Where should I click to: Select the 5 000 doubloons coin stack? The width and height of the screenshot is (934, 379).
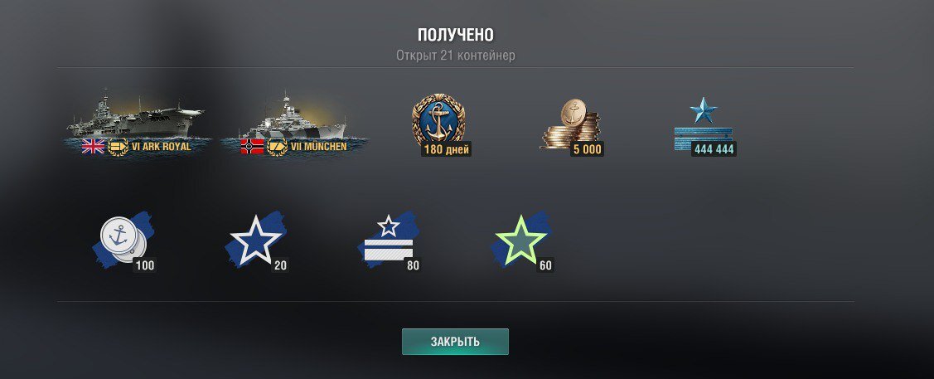tap(572, 127)
